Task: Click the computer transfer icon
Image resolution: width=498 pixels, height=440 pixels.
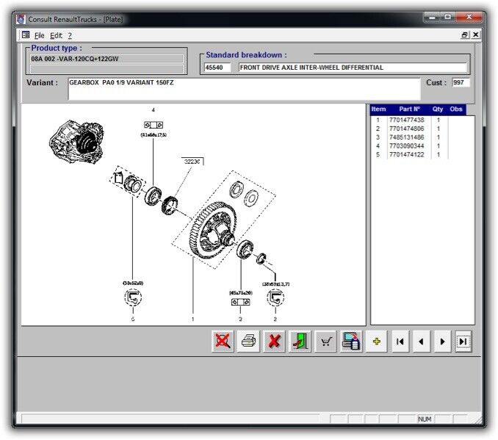Action: point(351,342)
